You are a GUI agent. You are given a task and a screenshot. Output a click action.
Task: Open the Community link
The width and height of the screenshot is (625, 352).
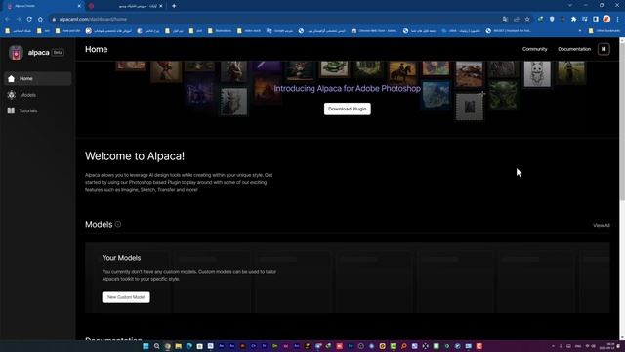pos(534,49)
